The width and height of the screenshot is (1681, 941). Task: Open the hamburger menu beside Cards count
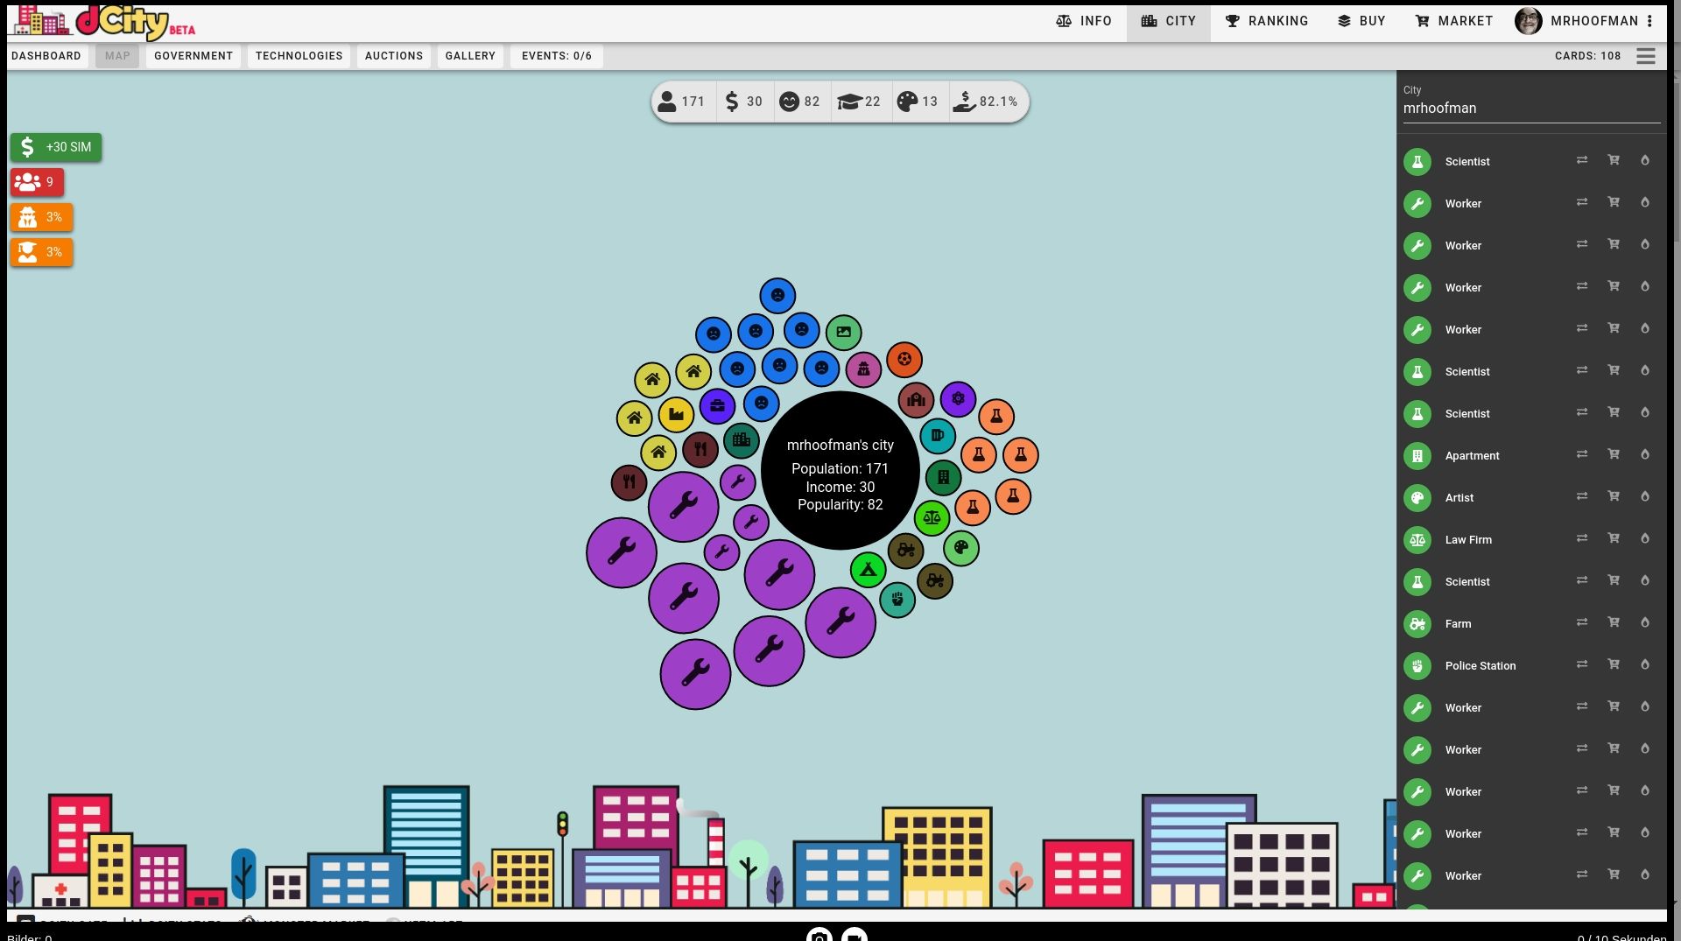(x=1645, y=56)
